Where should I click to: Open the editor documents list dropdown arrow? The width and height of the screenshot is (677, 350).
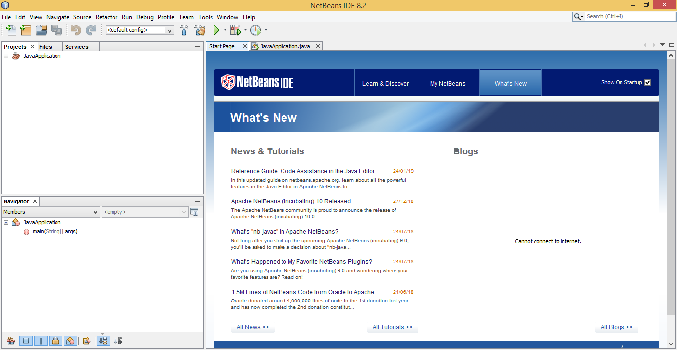tap(663, 45)
